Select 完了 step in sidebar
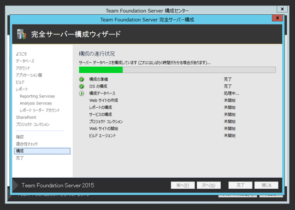295x210 pixels. (20, 158)
